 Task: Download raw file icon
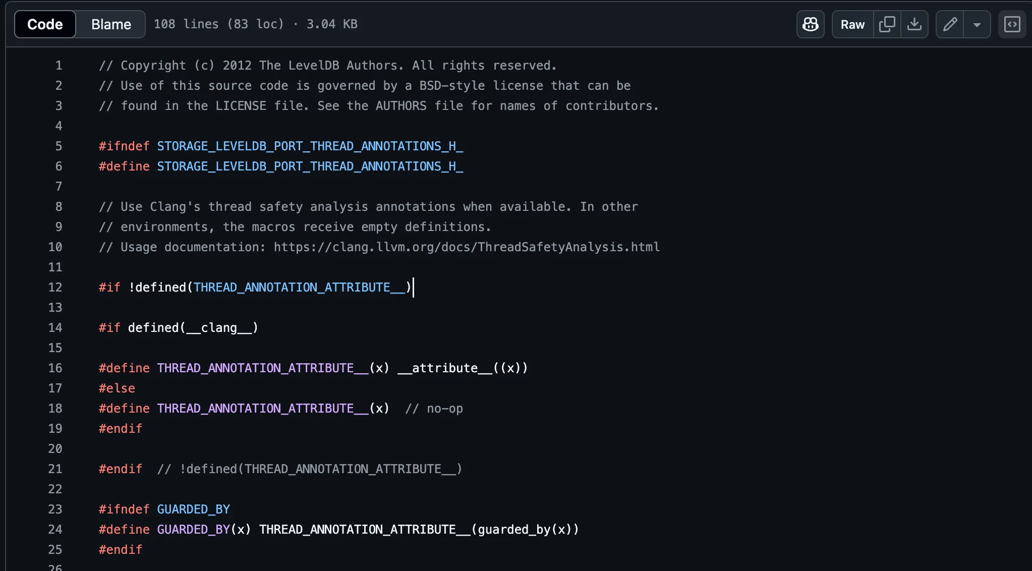pyautogui.click(x=914, y=24)
